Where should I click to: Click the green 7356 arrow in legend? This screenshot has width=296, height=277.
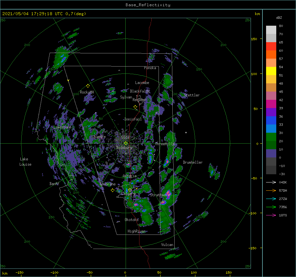coord(271,207)
